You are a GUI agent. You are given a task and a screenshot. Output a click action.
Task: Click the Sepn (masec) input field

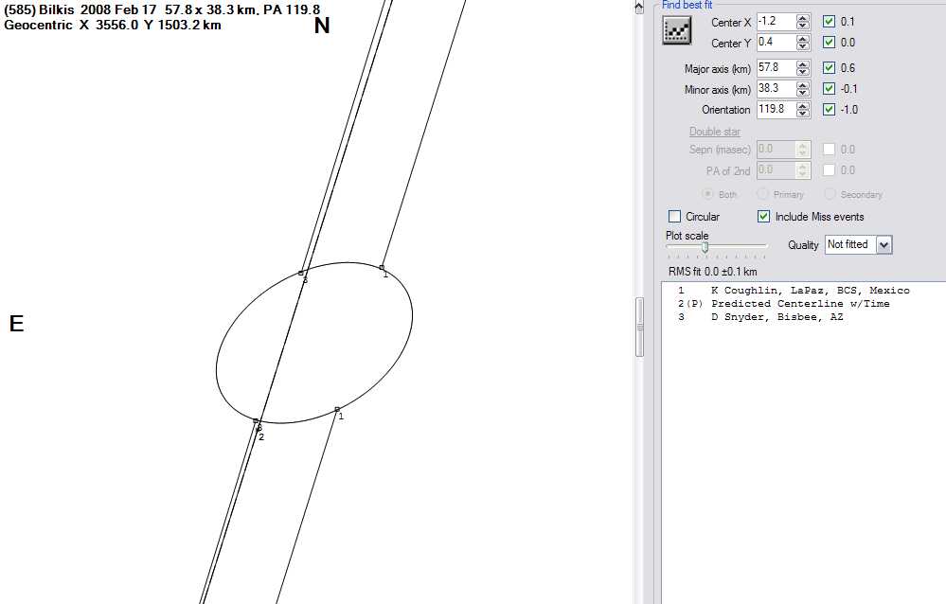(776, 150)
